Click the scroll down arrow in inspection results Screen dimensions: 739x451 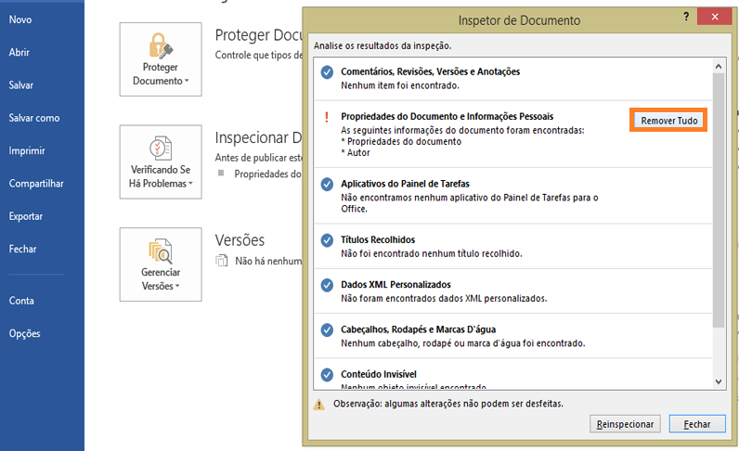tap(719, 381)
